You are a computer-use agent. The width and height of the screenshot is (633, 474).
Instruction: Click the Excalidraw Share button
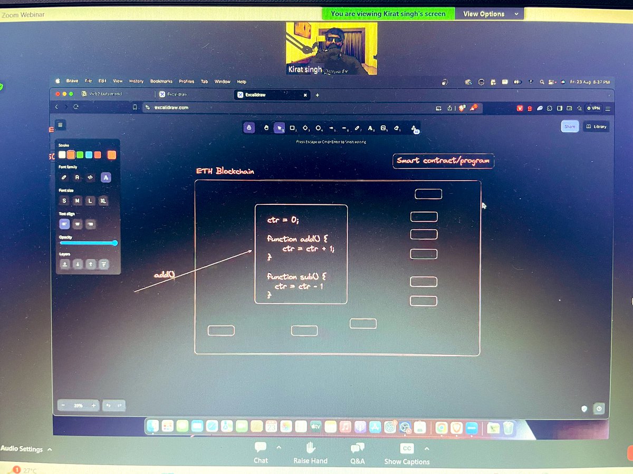[x=570, y=126]
